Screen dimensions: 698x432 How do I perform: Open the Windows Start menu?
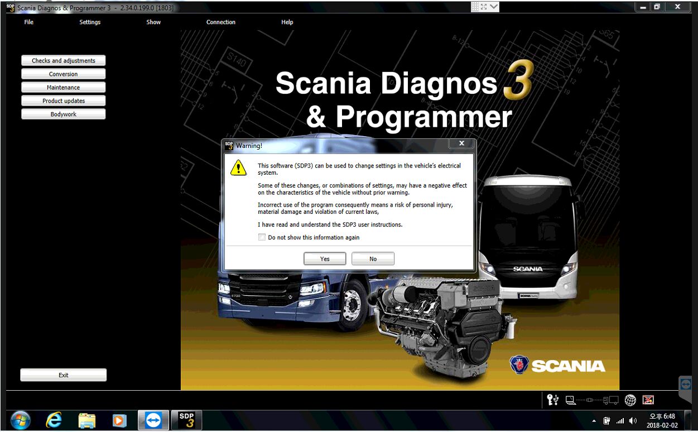pos(21,420)
